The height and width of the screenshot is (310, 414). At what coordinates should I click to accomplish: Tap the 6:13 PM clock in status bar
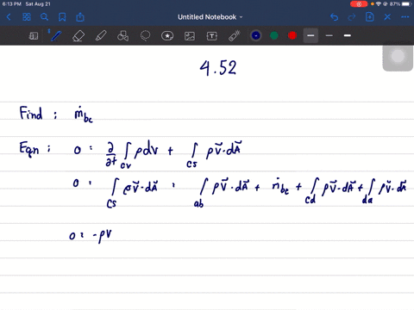click(12, 4)
